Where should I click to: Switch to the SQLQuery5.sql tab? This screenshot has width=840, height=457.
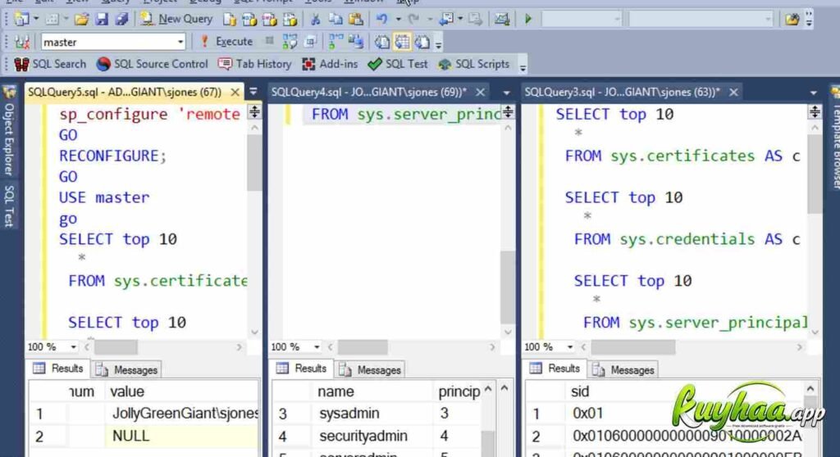(125, 92)
